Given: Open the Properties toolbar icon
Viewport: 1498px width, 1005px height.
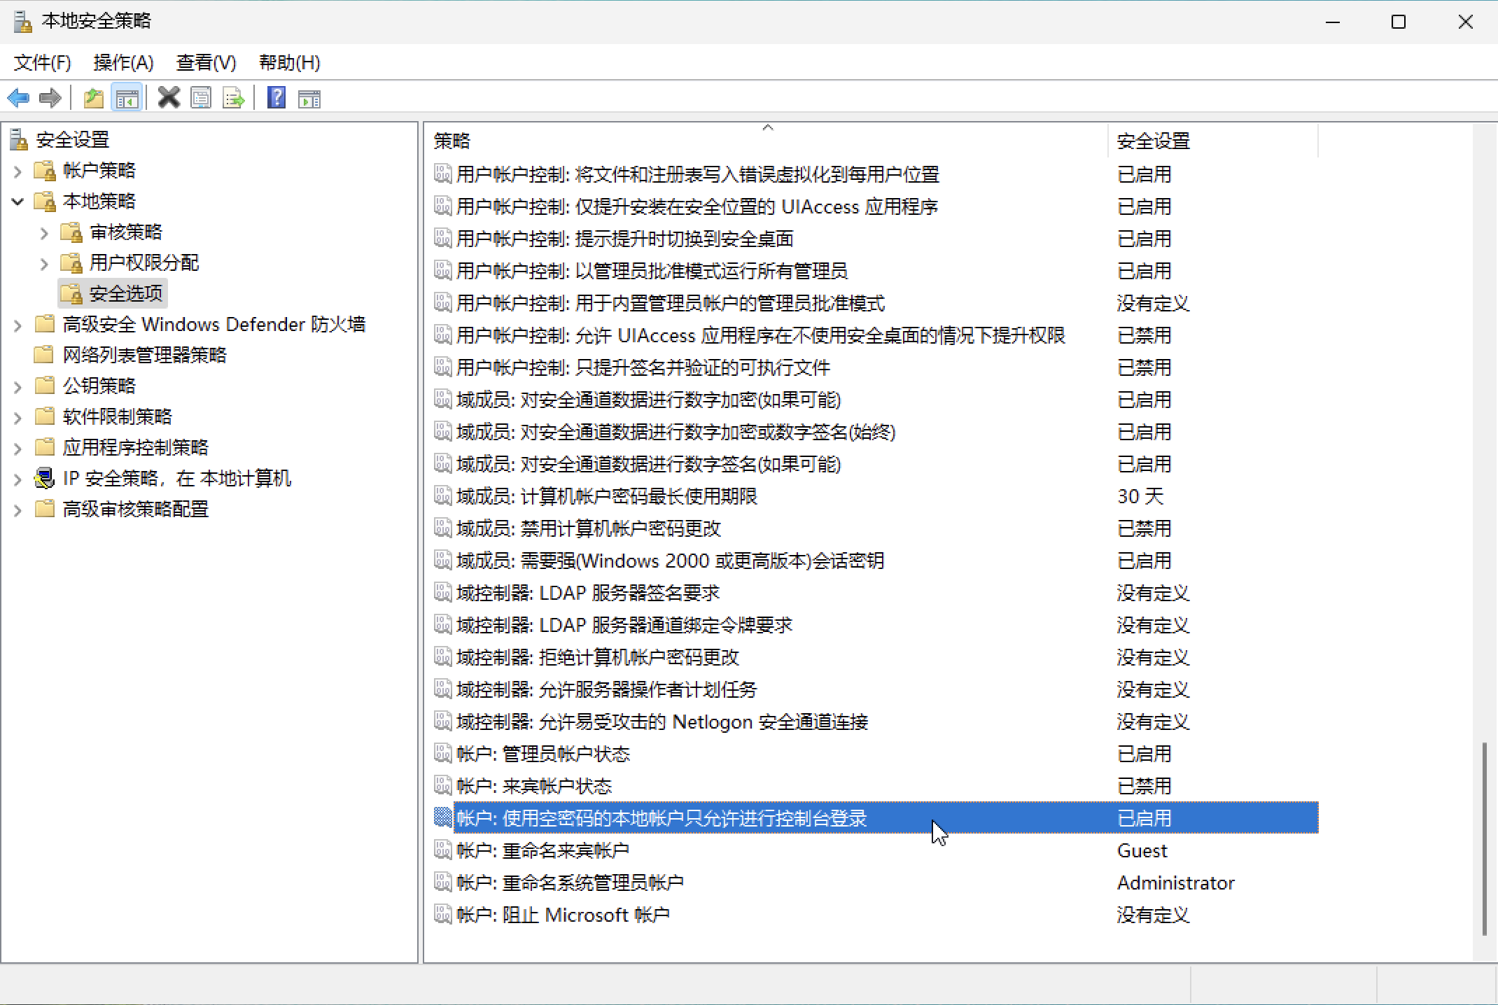Looking at the screenshot, I should click(201, 98).
